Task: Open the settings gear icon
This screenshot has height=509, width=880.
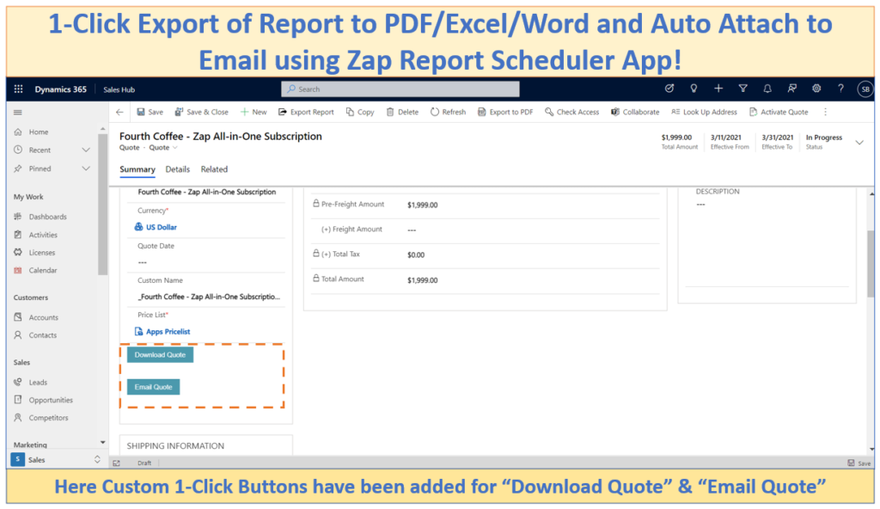Action: coord(816,89)
